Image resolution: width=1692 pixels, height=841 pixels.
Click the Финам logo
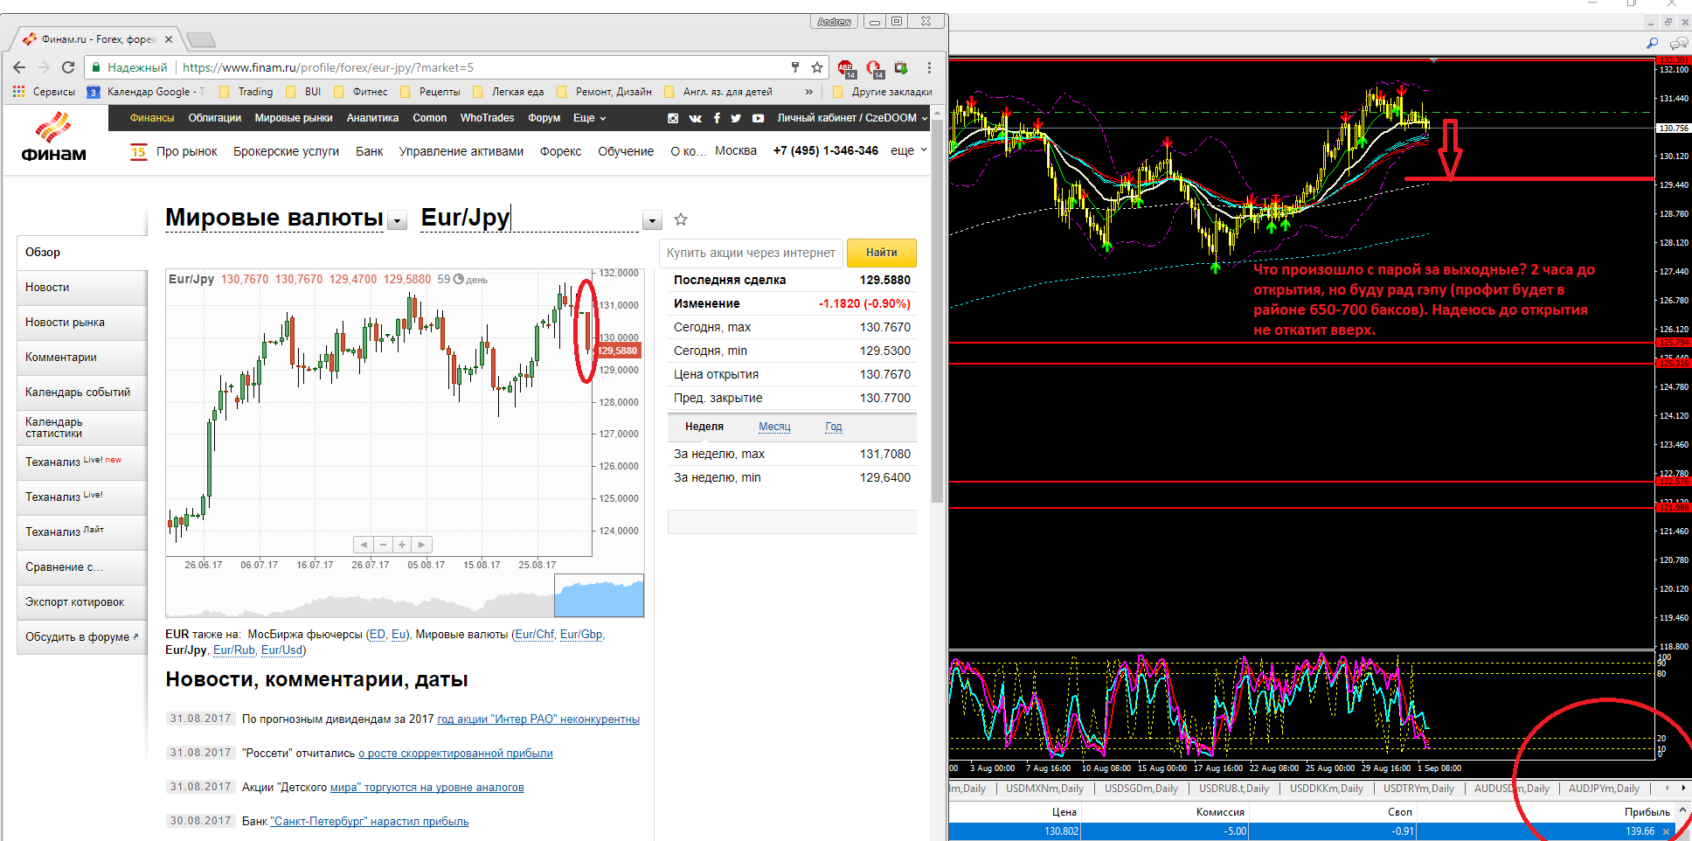53,137
